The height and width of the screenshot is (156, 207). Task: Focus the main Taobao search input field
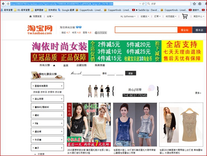click(146, 30)
